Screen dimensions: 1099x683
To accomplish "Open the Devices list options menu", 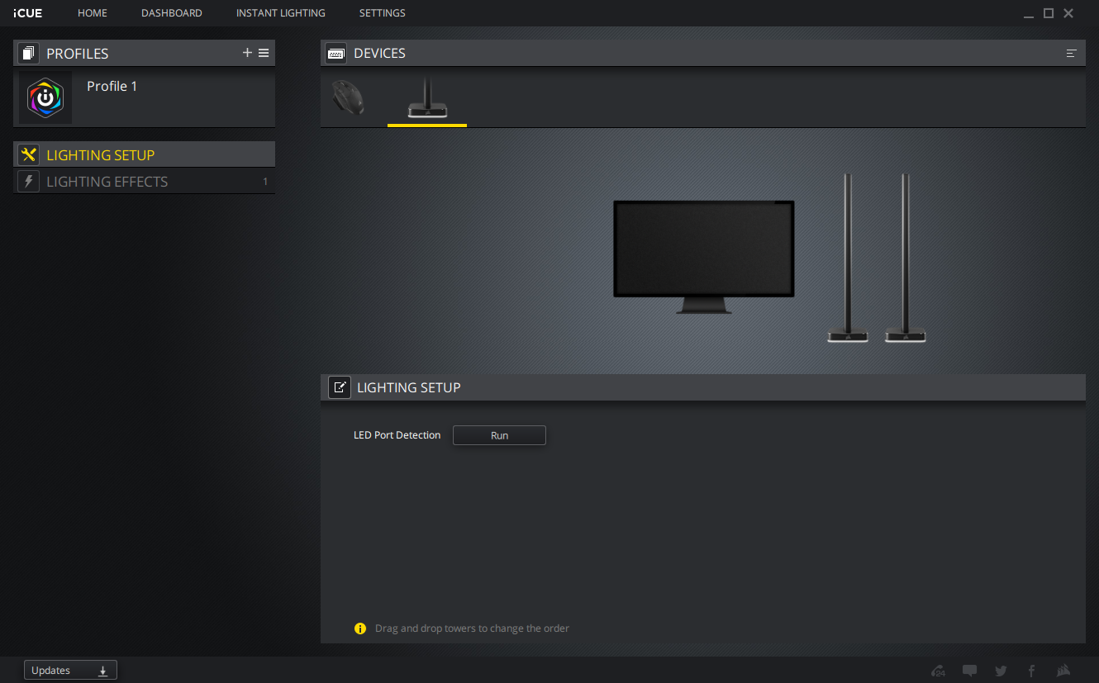I will pyautogui.click(x=1072, y=53).
